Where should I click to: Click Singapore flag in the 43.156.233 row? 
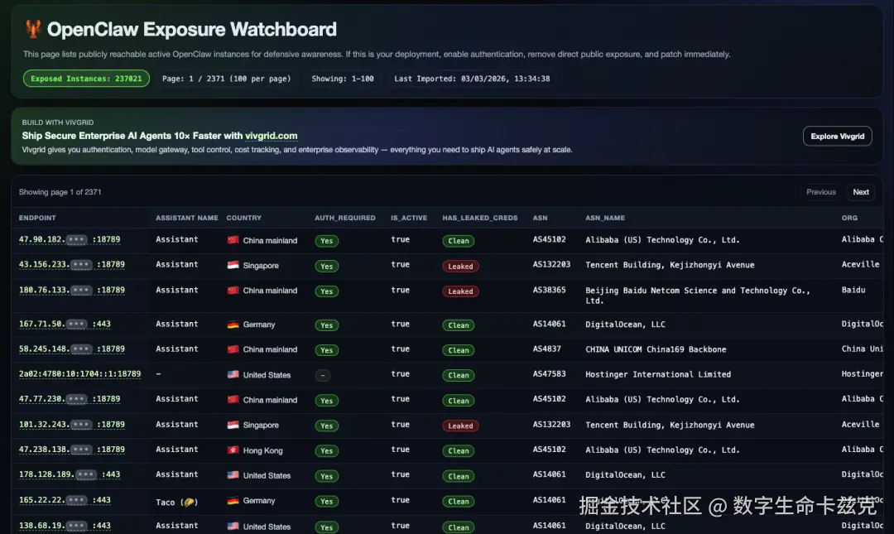point(233,266)
